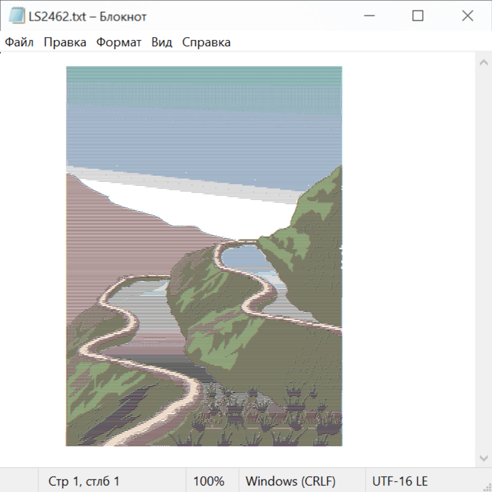
Task: Open the Правка menu
Action: [65, 42]
